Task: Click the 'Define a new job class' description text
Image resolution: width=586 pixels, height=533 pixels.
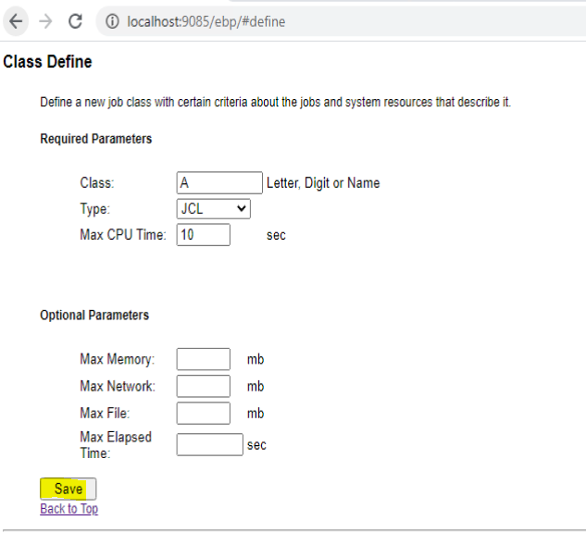Action: coord(276,102)
